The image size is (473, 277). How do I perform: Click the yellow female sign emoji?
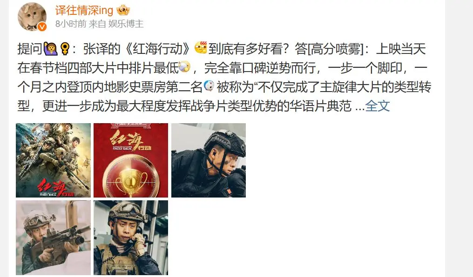(x=65, y=49)
